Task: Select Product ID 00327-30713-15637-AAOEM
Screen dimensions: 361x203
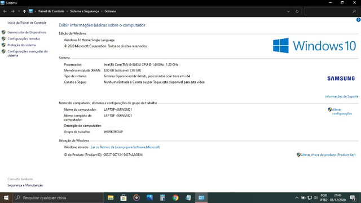Action: point(123,155)
